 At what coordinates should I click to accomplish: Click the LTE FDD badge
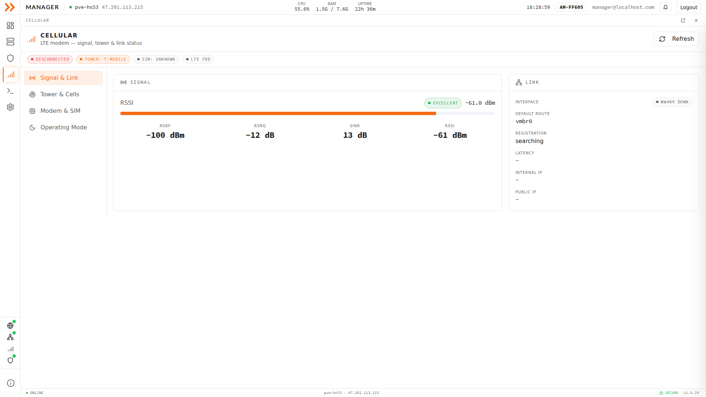click(x=198, y=59)
